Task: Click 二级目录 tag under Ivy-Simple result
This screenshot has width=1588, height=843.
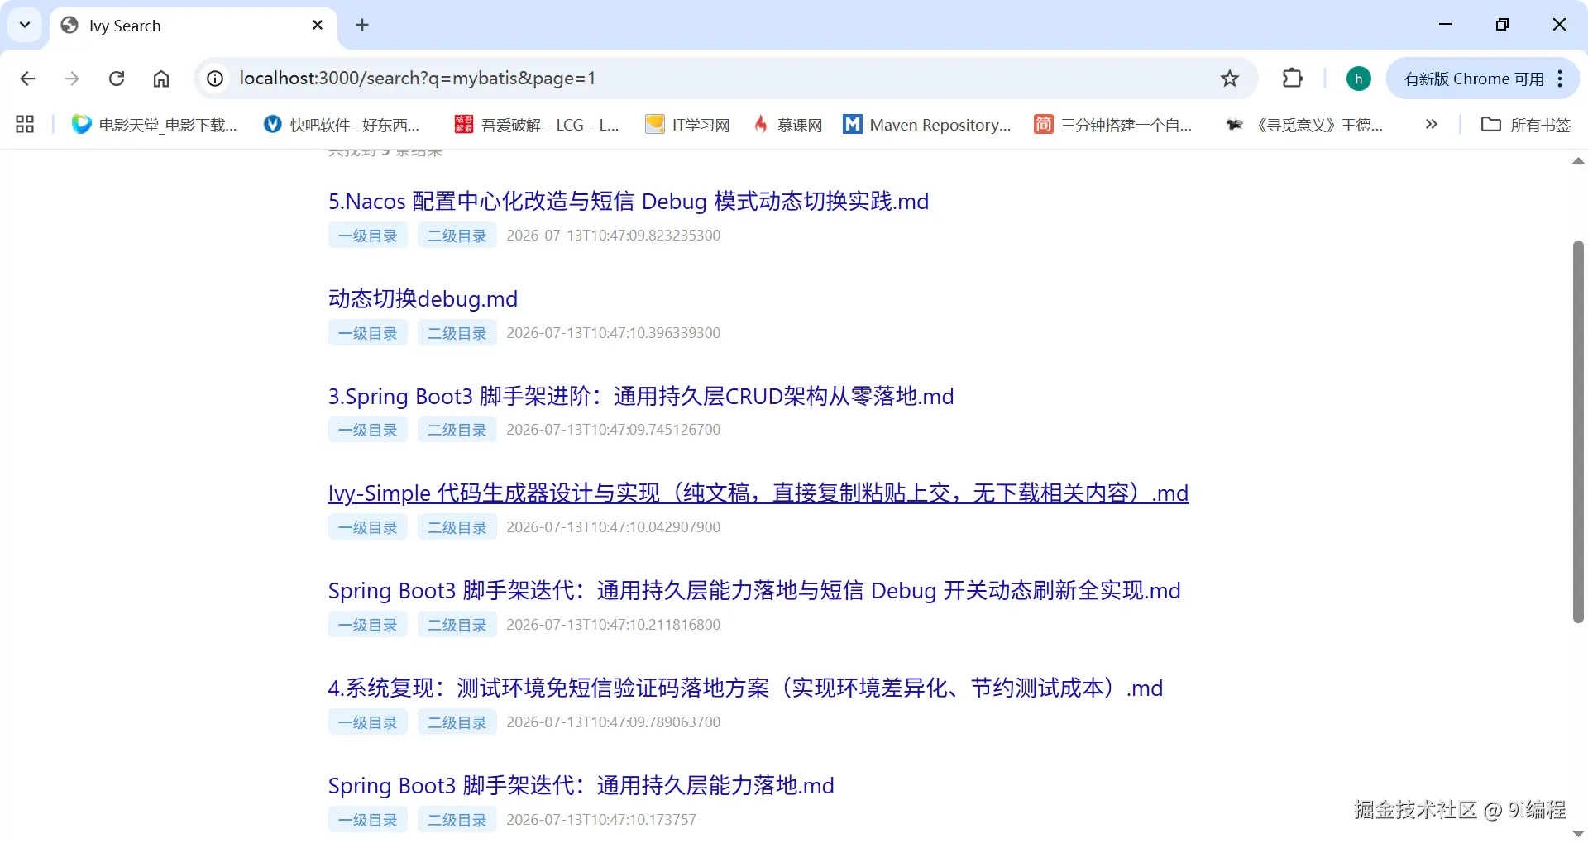Action: point(457,527)
